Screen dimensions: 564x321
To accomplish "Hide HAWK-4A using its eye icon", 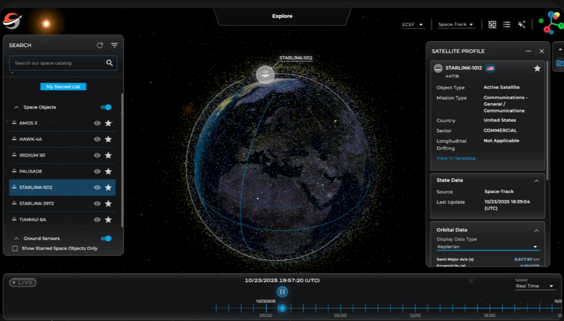I will tap(97, 139).
